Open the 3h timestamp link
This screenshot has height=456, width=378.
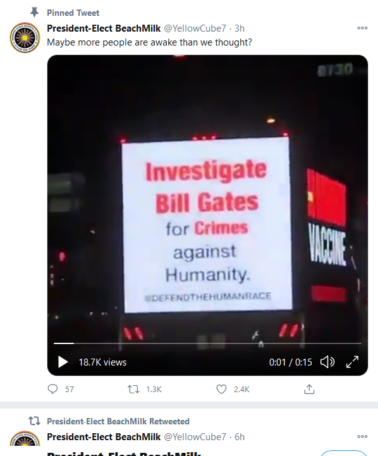coord(240,28)
